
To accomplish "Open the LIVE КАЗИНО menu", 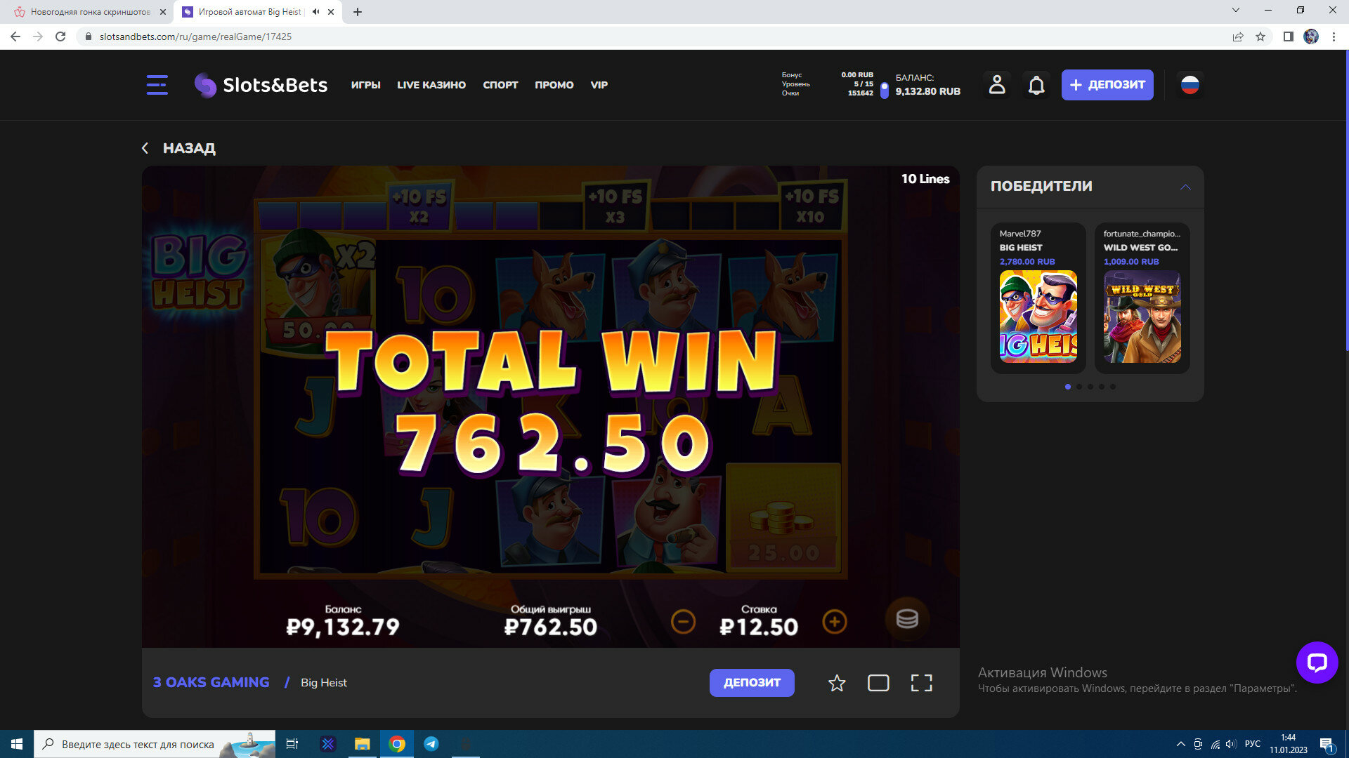I will (x=431, y=85).
